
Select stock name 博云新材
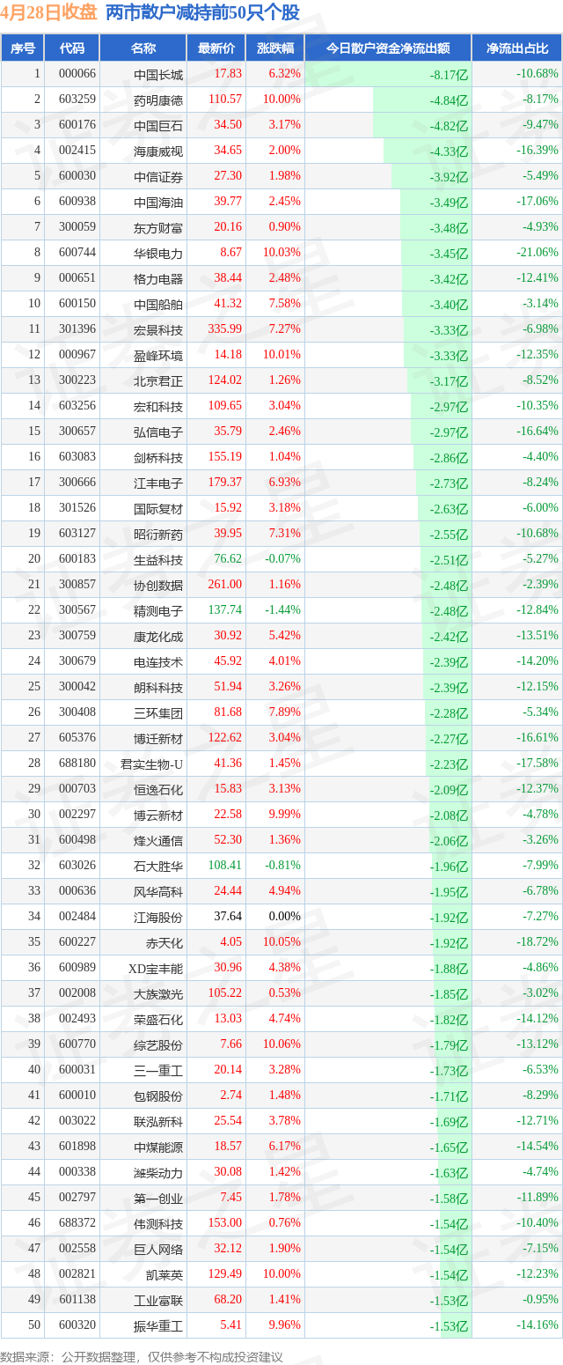159,815
